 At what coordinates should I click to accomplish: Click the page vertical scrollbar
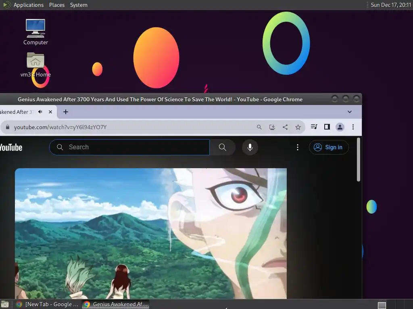tap(358, 160)
